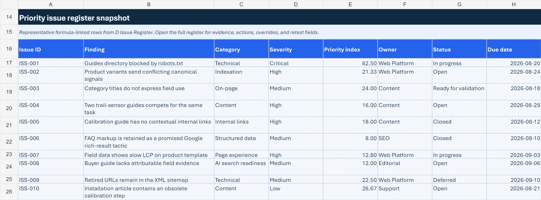Click the 'Finding' header cell
Image resolution: width=541 pixels, height=200 pixels.
click(149, 49)
